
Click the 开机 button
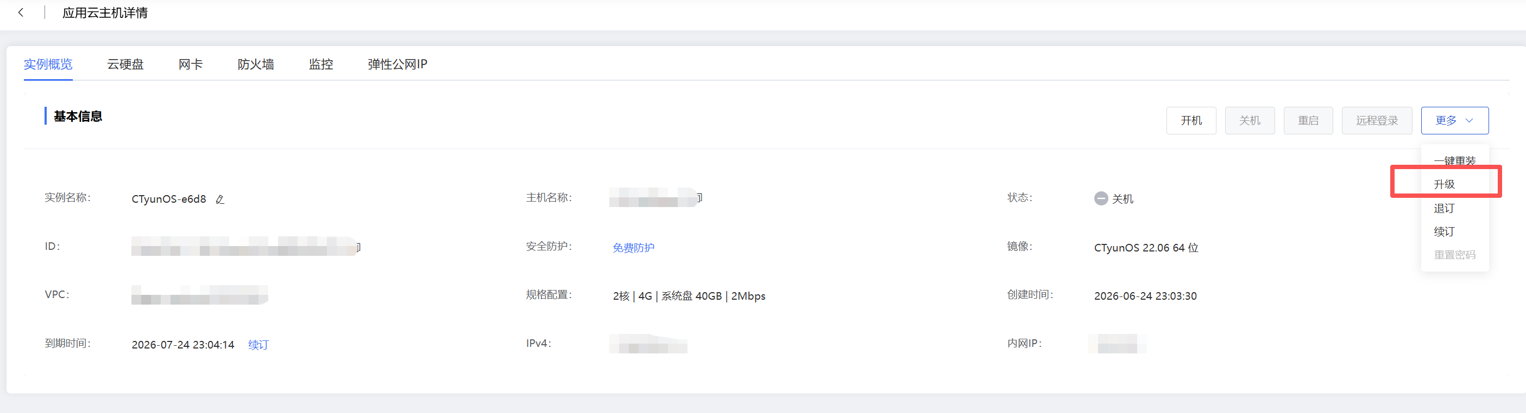(1191, 120)
